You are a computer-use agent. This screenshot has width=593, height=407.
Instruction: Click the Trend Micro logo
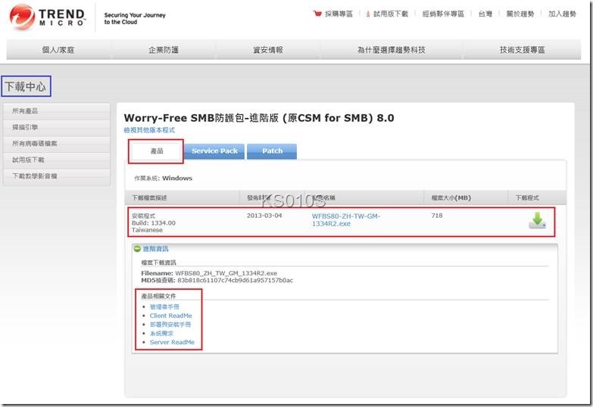coord(47,17)
